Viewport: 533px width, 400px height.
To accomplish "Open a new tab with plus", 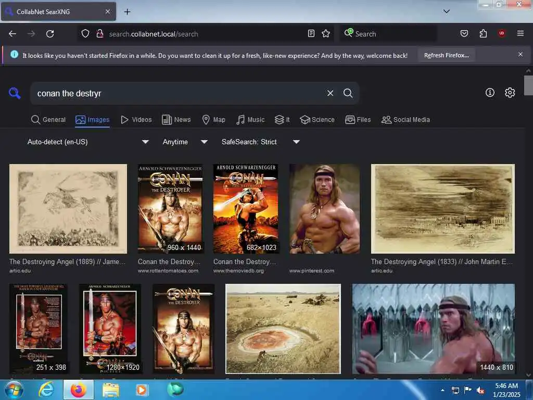I will (x=127, y=12).
